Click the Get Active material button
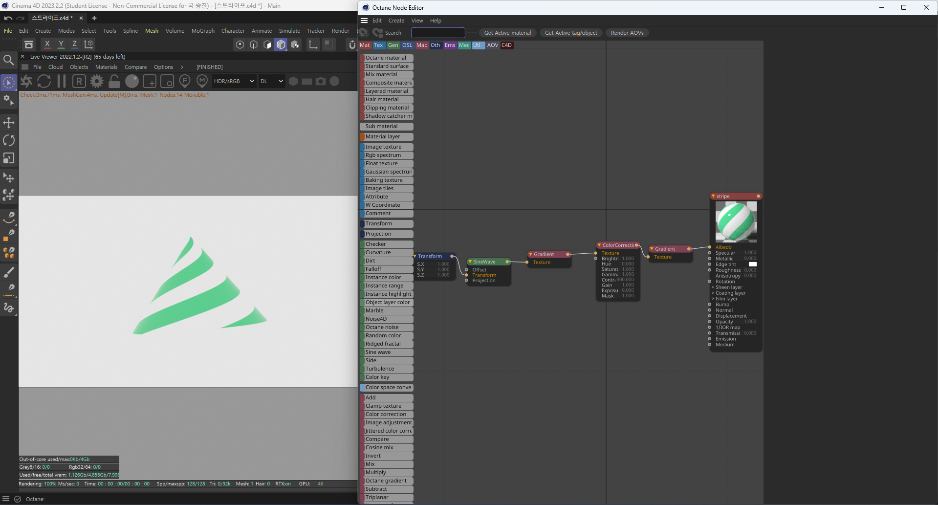The image size is (938, 505). (x=507, y=33)
